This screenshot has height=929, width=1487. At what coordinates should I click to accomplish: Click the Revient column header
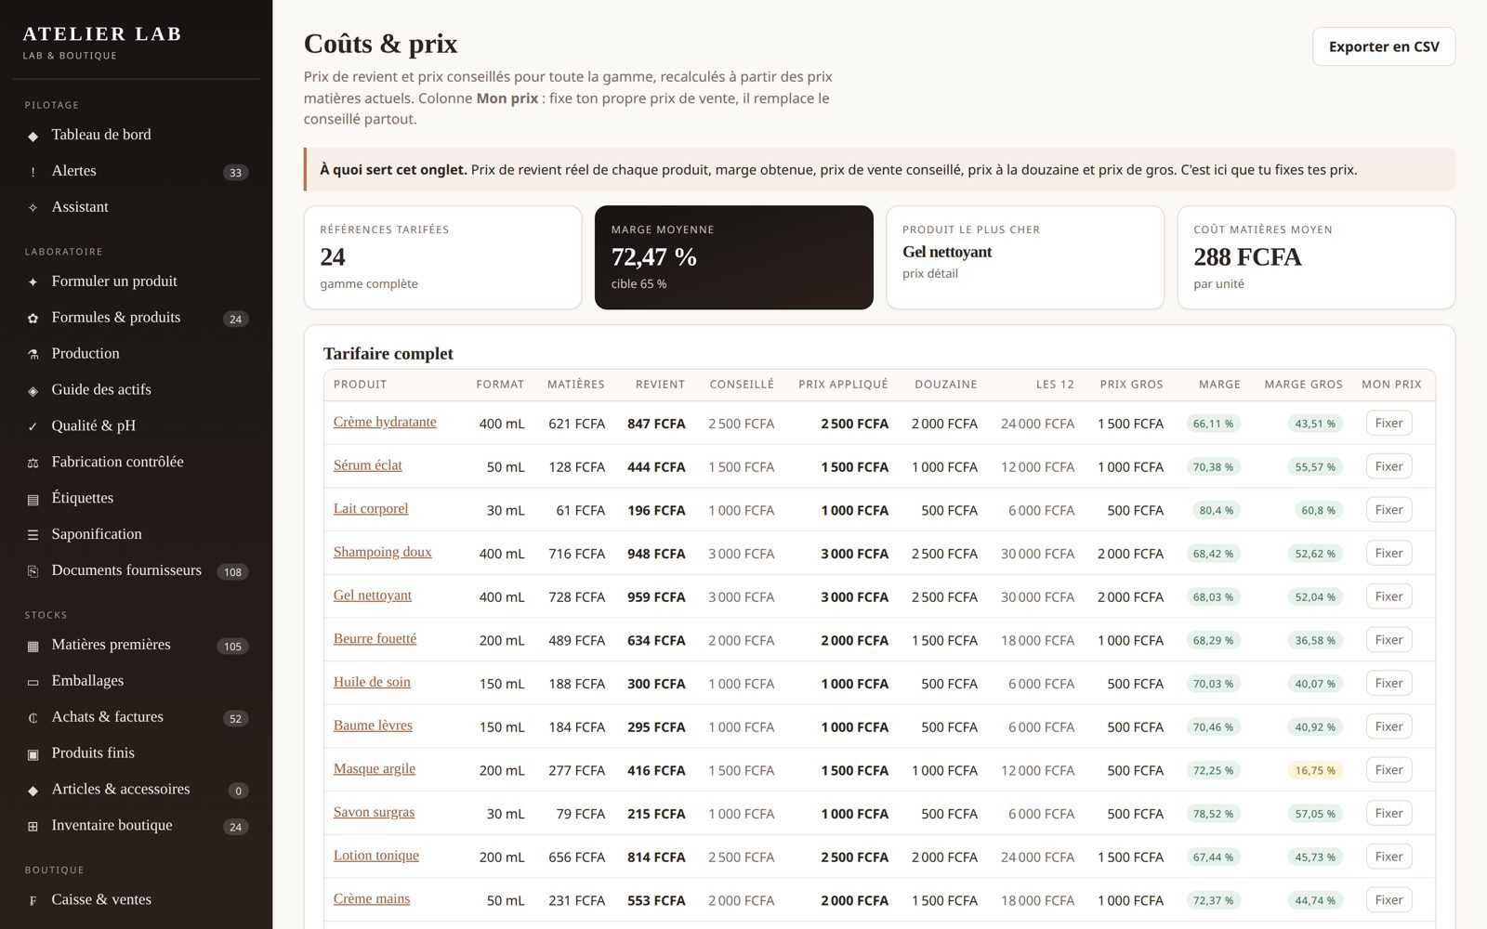click(x=660, y=384)
